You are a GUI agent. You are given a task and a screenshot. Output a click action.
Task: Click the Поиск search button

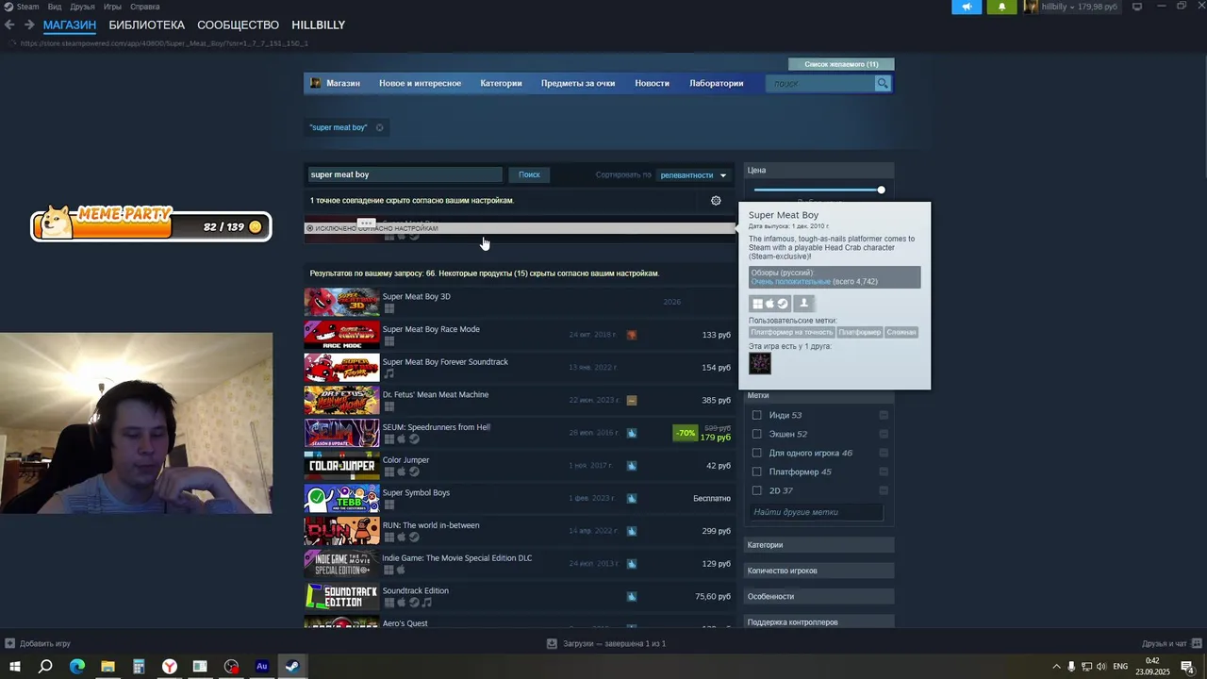tap(529, 174)
